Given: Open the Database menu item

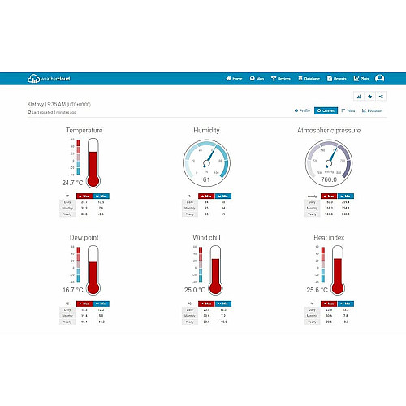Looking at the screenshot, I should click(x=309, y=79).
